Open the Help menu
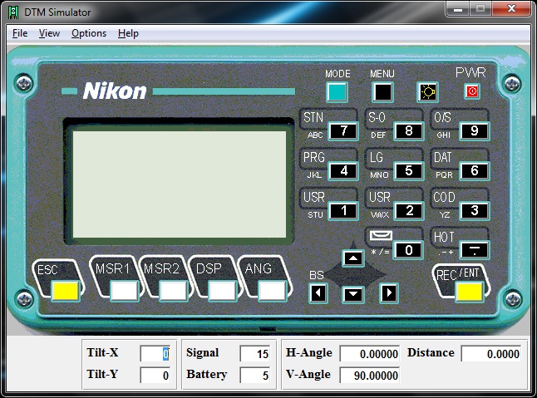 coord(128,33)
